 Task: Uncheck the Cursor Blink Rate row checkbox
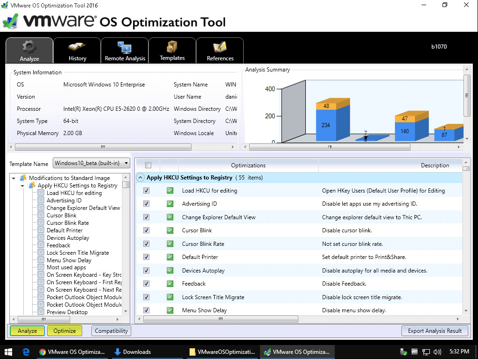point(146,244)
